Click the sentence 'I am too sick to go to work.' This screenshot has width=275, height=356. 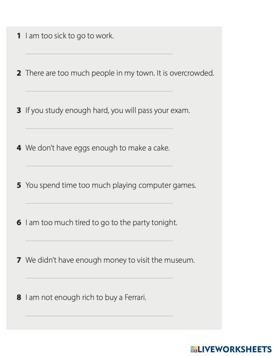point(70,36)
